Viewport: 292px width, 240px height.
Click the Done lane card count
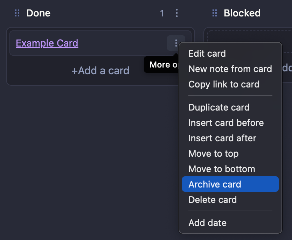click(x=162, y=13)
